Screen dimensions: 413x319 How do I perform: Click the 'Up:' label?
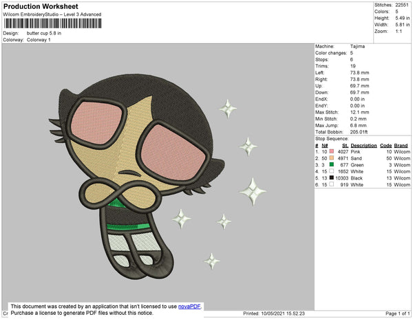pos(319,86)
